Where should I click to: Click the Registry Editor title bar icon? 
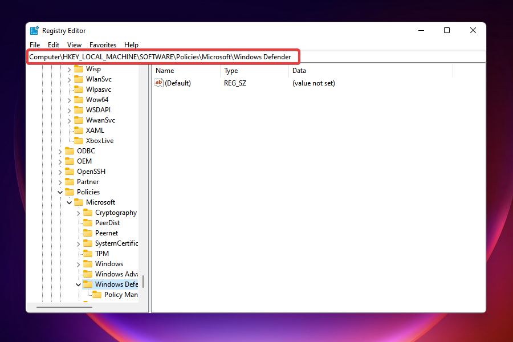[x=34, y=30]
